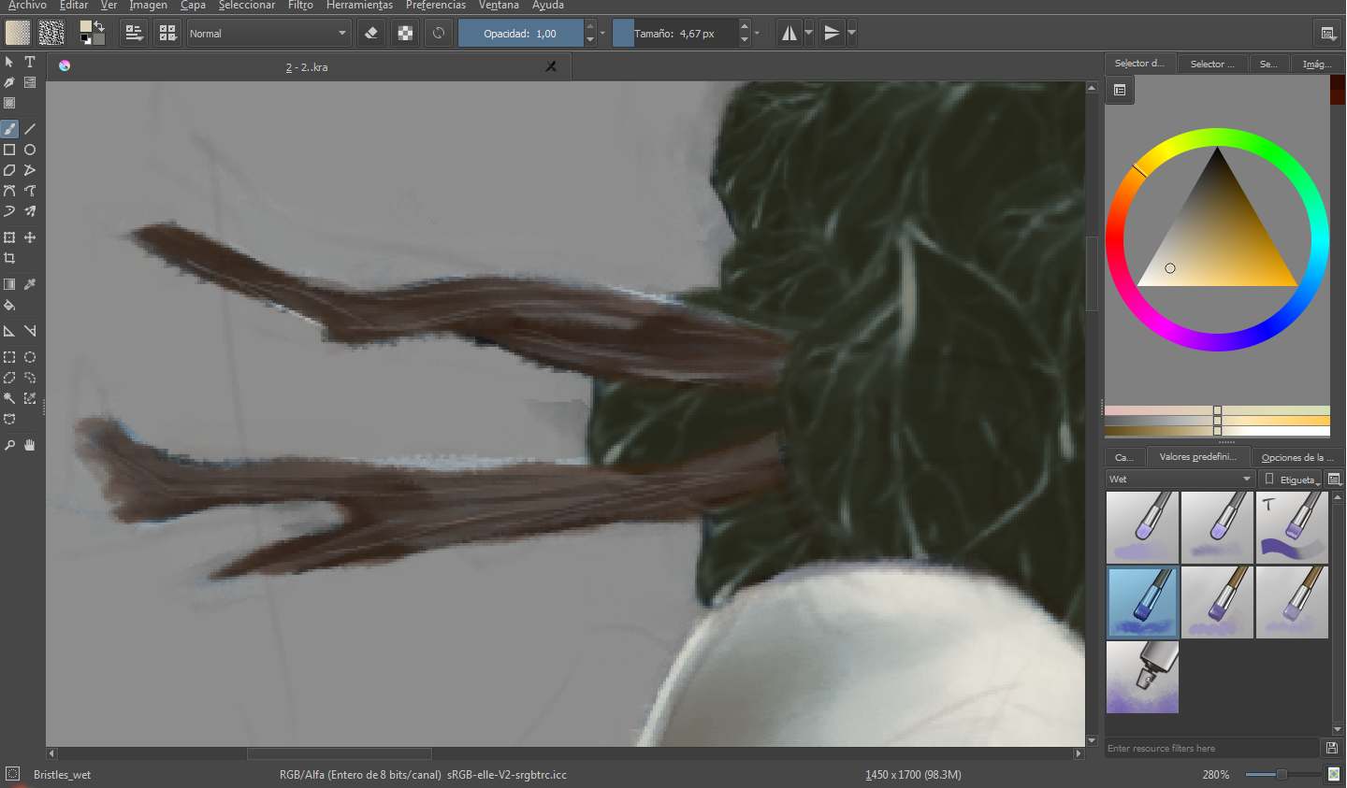
Task: Close the 2 - 2..kra document tab
Action: 551,66
